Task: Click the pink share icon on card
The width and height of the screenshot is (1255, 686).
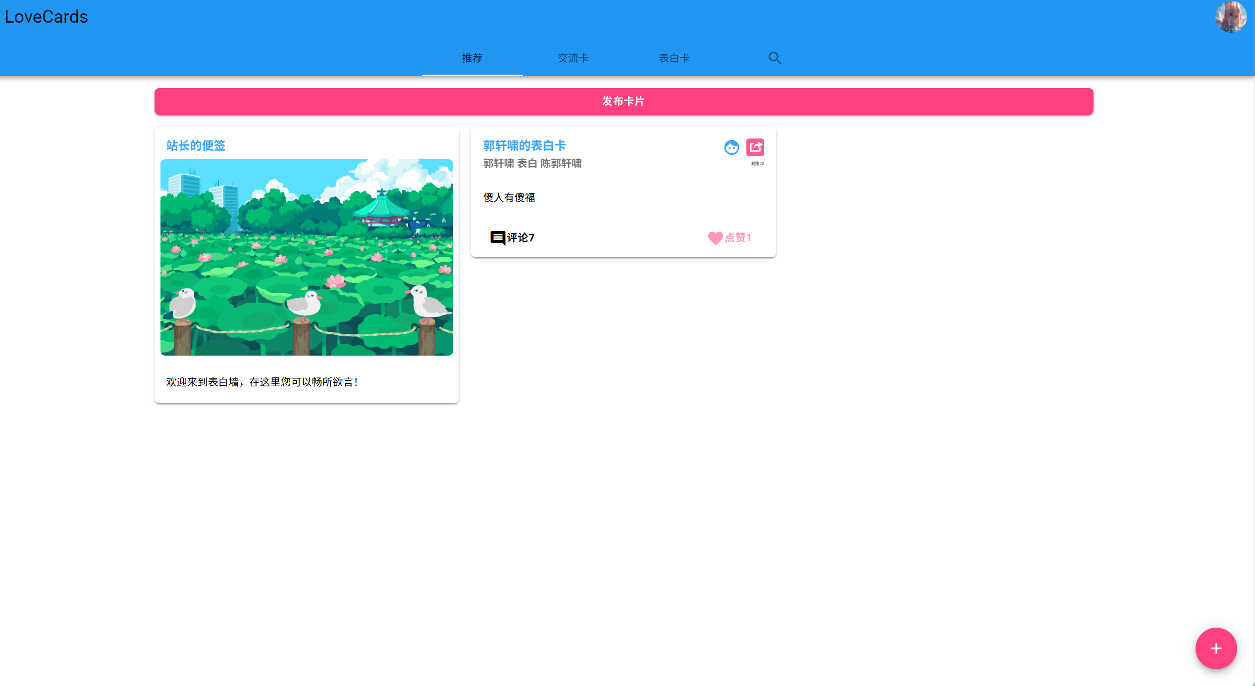Action: coord(755,147)
